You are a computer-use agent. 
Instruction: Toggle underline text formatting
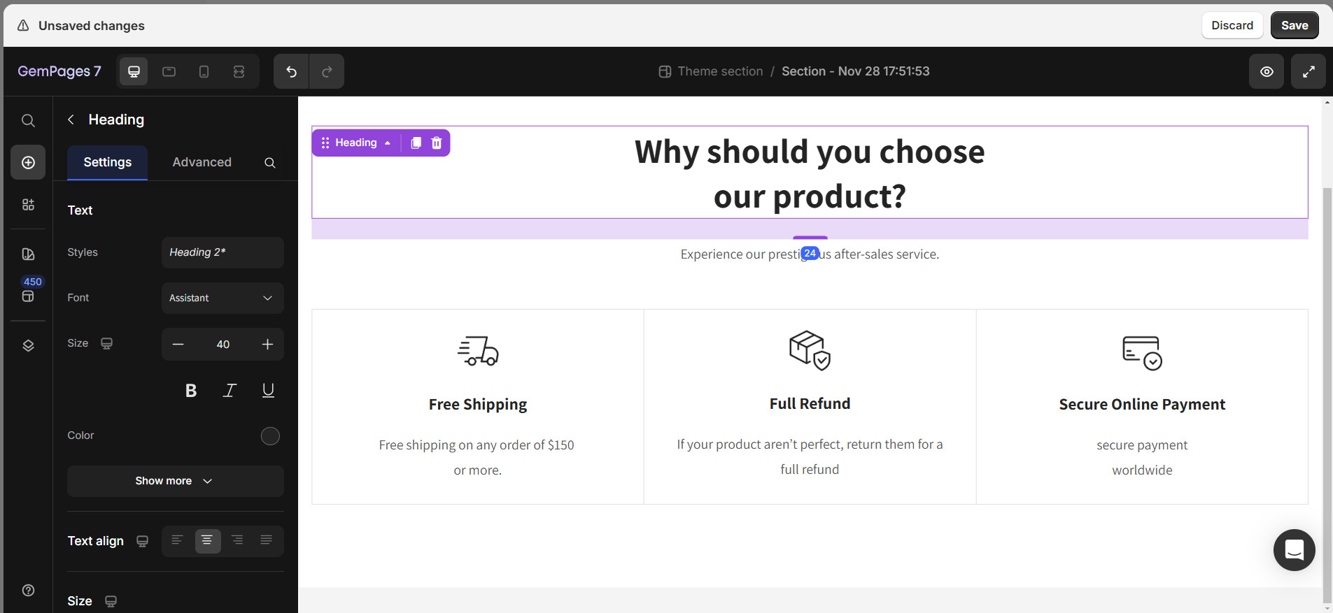pos(268,391)
